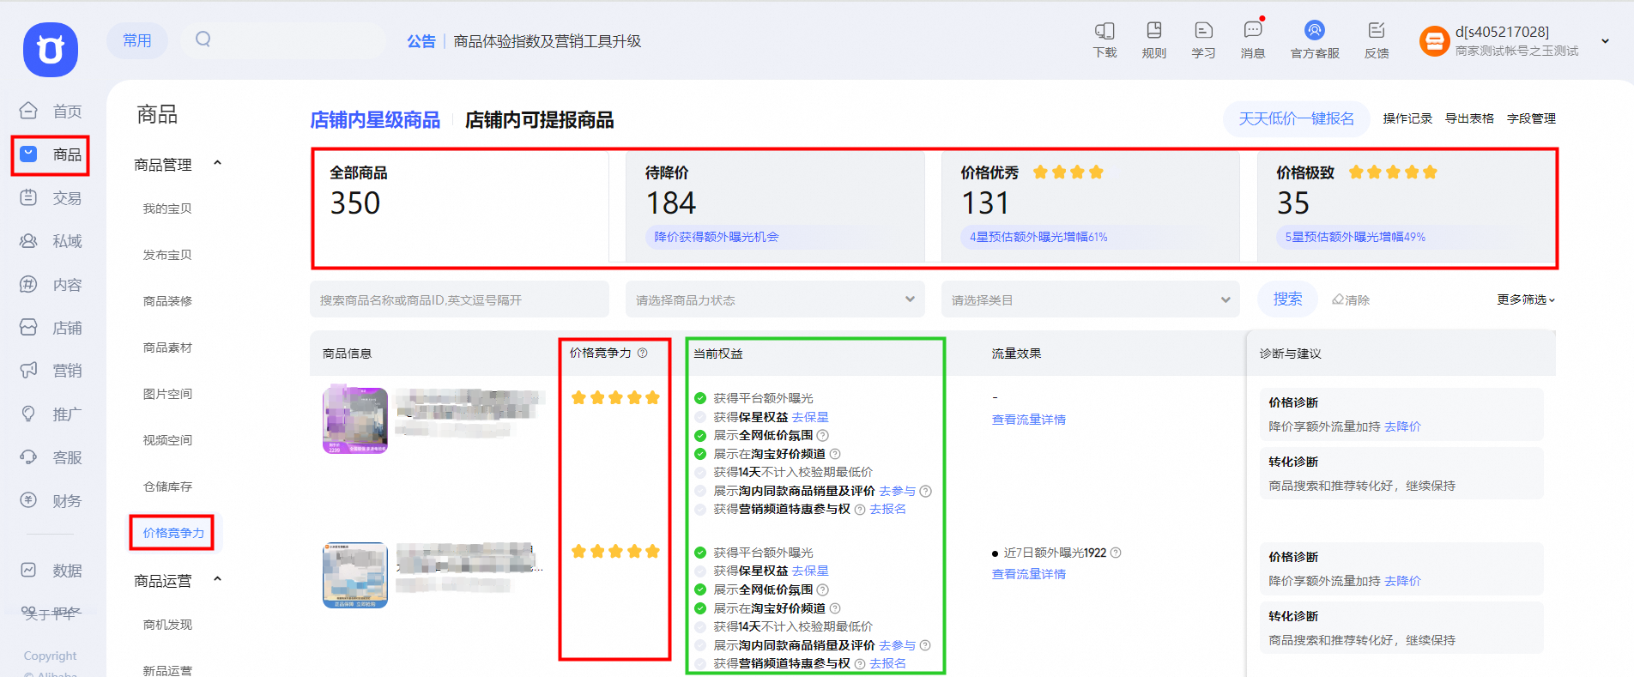Open 客服 in the sidebar
This screenshot has height=677, width=1634.
pos(51,457)
